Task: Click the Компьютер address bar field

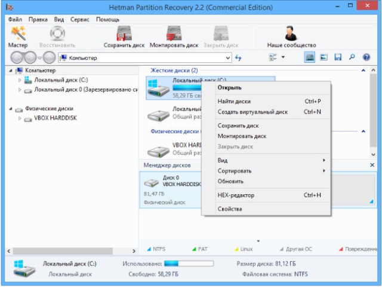Action: click(x=144, y=58)
